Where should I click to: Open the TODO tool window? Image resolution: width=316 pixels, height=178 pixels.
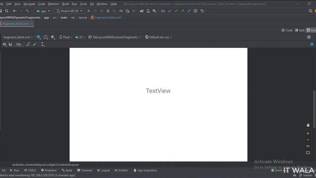point(30,170)
